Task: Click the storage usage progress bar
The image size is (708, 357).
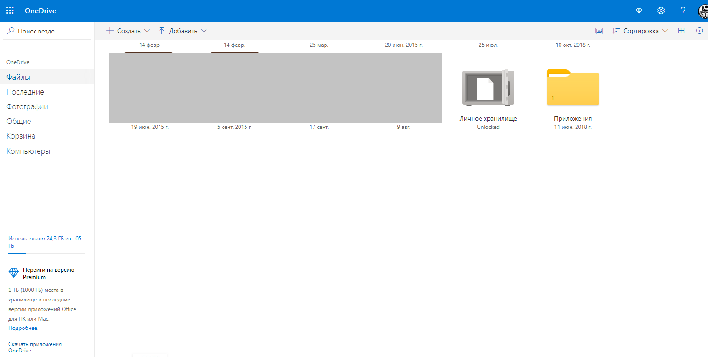Action: [46, 253]
